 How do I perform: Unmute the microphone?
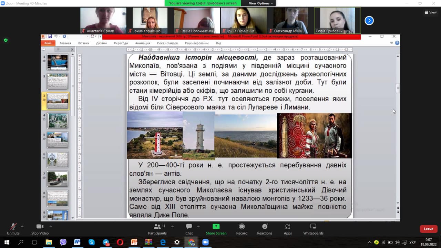13,227
